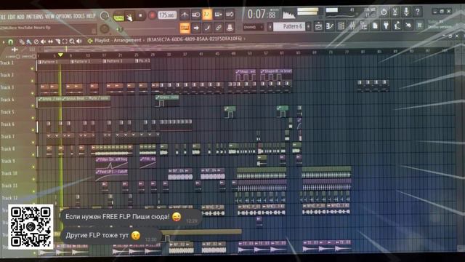Click the circular undo history icon

click(384, 12)
